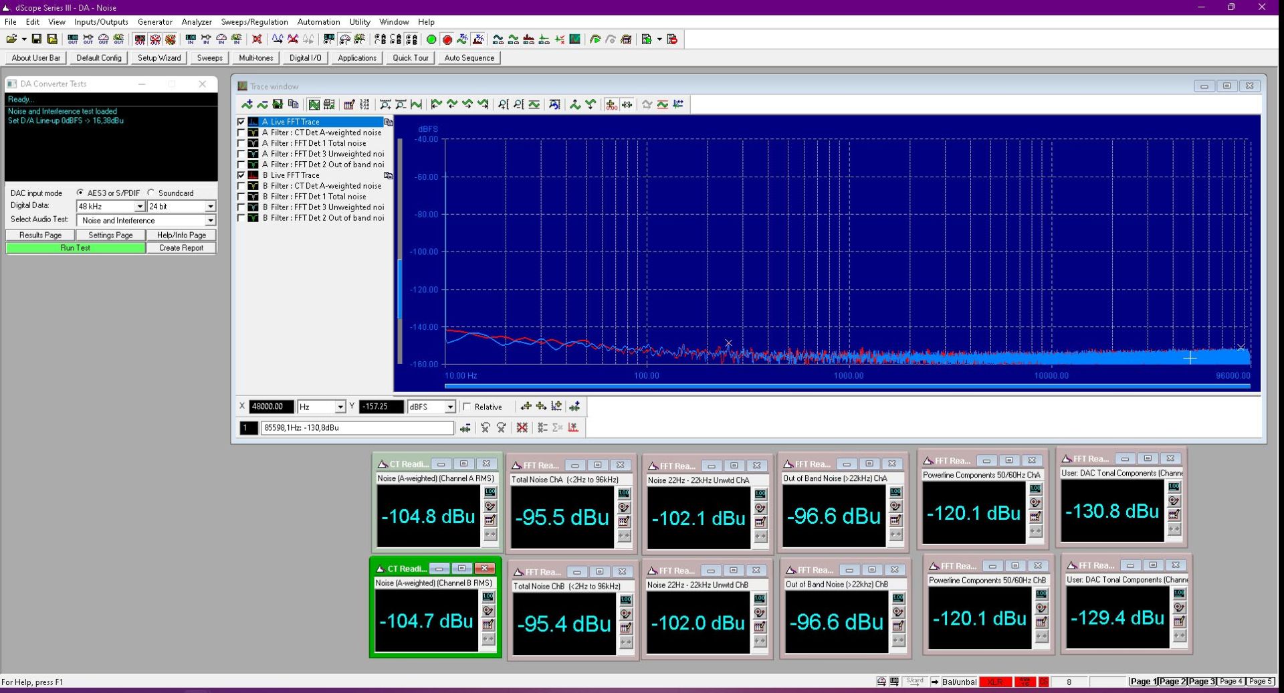The image size is (1284, 693).
Task: Click the analyzer 1.00 IN level icon
Action: 191,39
